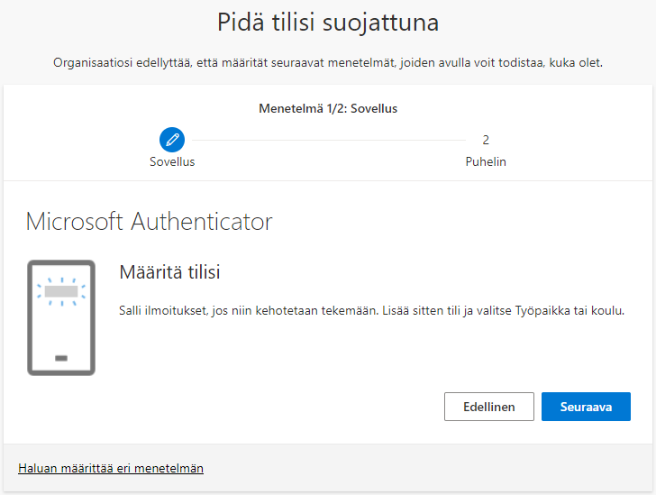Viewport: 656px width, 495px height.
Task: Click the empty space left of the Edellinen button
Action: click(x=270, y=407)
